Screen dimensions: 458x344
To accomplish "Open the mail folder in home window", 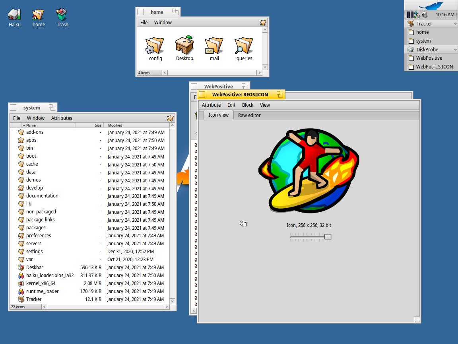I will 214,46.
